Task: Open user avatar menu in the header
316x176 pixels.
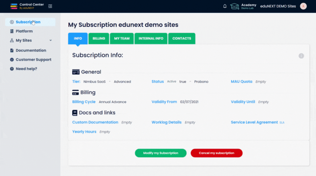Action: coord(303,6)
